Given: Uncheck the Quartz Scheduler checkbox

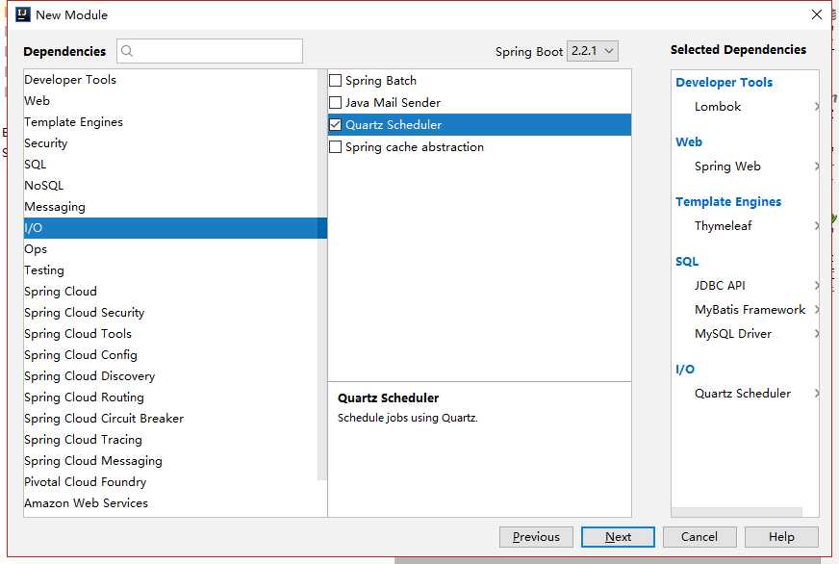Looking at the screenshot, I should [x=335, y=125].
